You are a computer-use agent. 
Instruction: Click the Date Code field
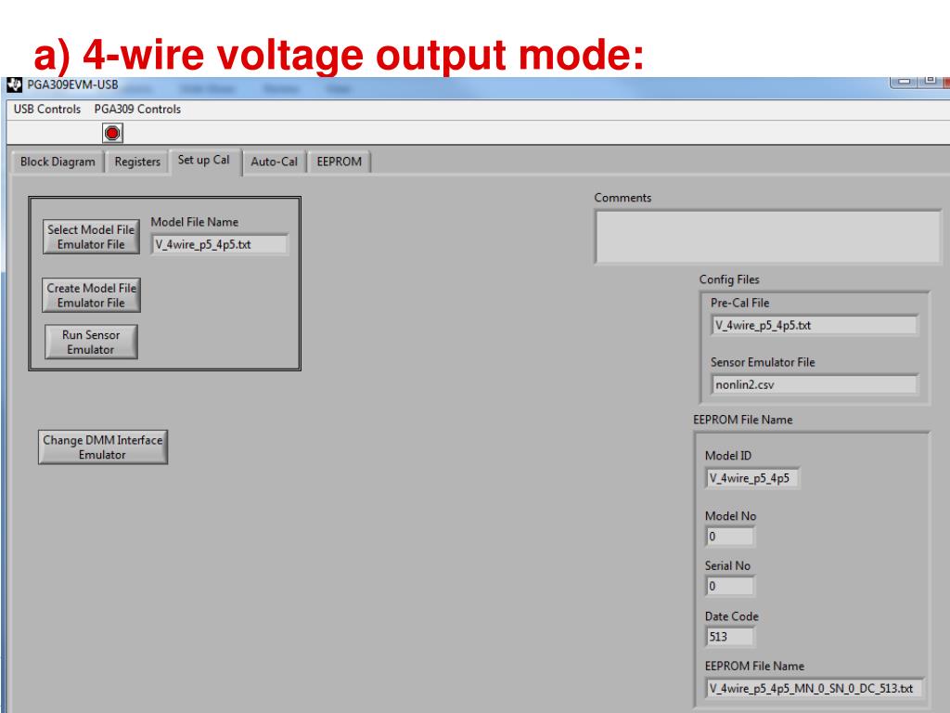[729, 637]
